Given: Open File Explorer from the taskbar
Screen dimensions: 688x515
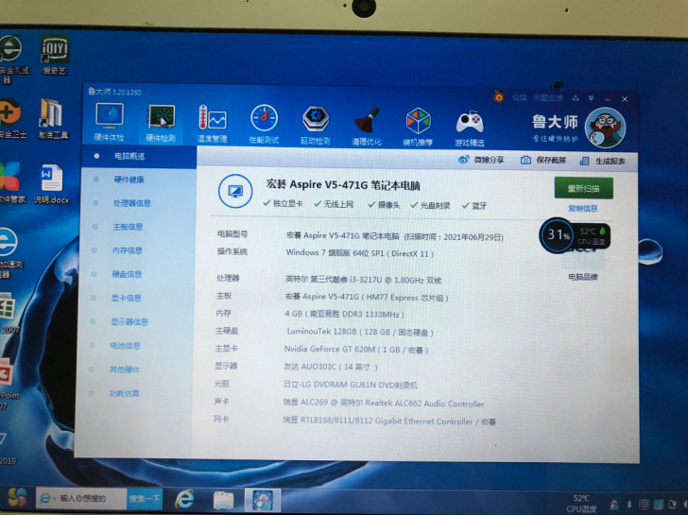Looking at the screenshot, I should [223, 500].
